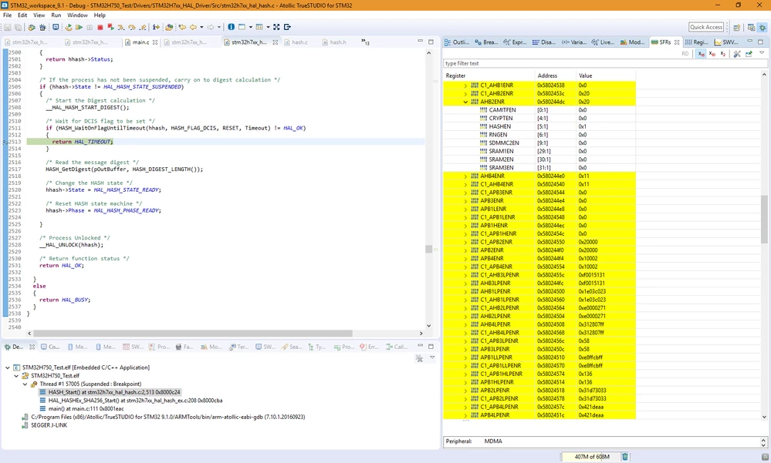This screenshot has width=771, height=463.
Task: Click the SFR filter text field
Action: click(601, 63)
